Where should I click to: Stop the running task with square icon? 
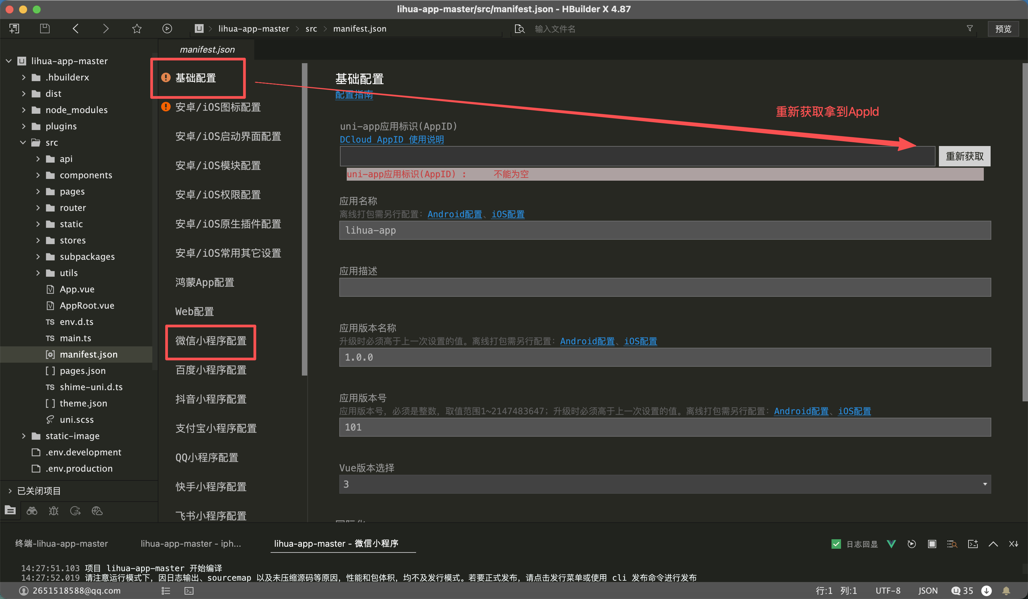click(x=932, y=544)
